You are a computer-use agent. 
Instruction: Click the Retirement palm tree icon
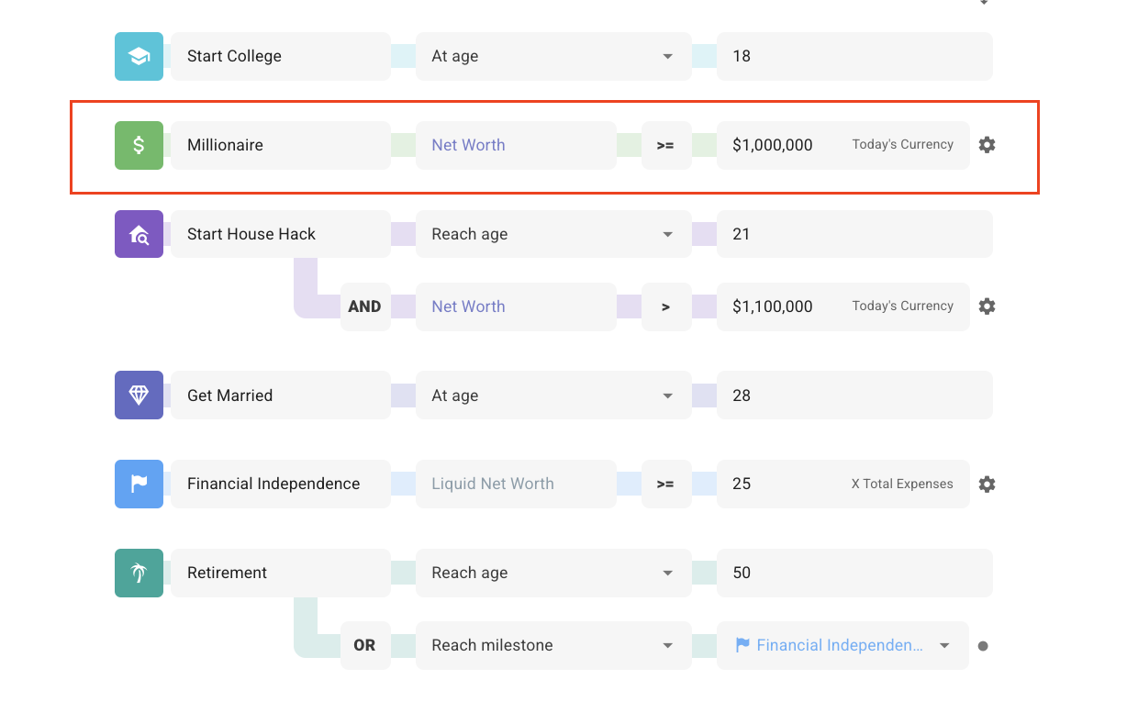tap(139, 573)
